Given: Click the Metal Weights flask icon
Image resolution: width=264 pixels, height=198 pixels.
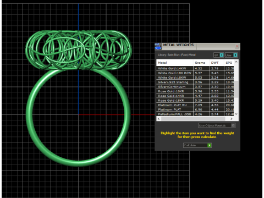Looking at the screenshot, I should click(x=158, y=47).
